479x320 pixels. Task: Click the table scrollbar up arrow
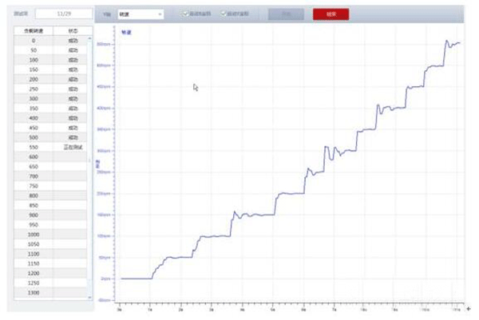[x=89, y=39]
